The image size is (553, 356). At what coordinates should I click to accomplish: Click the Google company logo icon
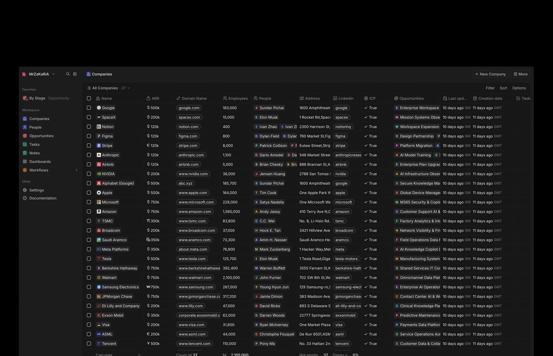[99, 108]
